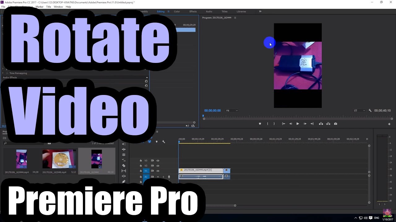
Task: Open the Editing workspace menu icon
Action: coord(169,11)
